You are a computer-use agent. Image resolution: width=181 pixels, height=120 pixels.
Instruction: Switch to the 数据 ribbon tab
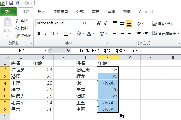[x=96, y=12]
